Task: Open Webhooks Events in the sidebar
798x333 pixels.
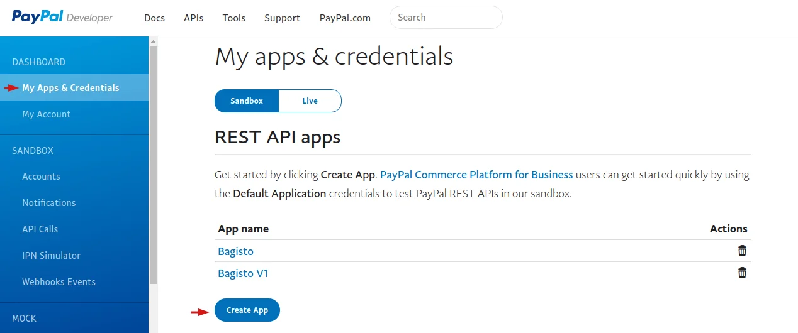Action: point(59,282)
